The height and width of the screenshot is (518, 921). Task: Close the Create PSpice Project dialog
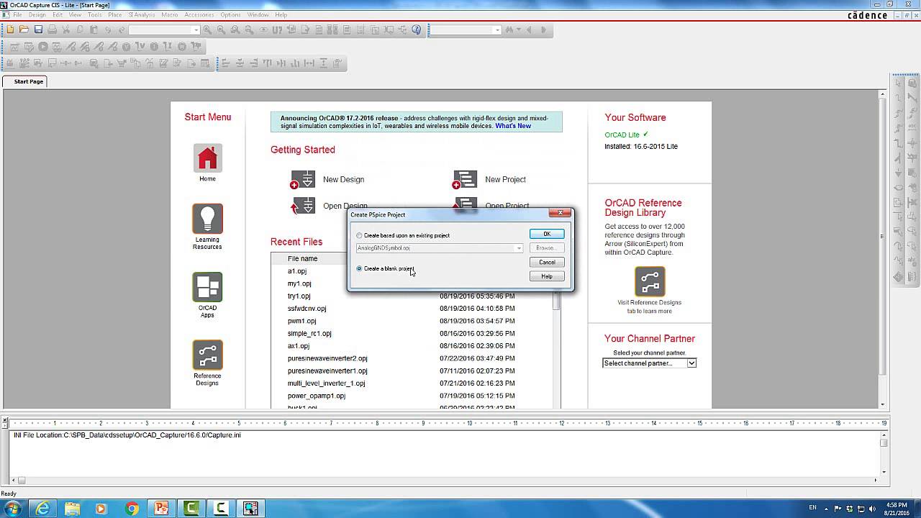pyautogui.click(x=560, y=213)
